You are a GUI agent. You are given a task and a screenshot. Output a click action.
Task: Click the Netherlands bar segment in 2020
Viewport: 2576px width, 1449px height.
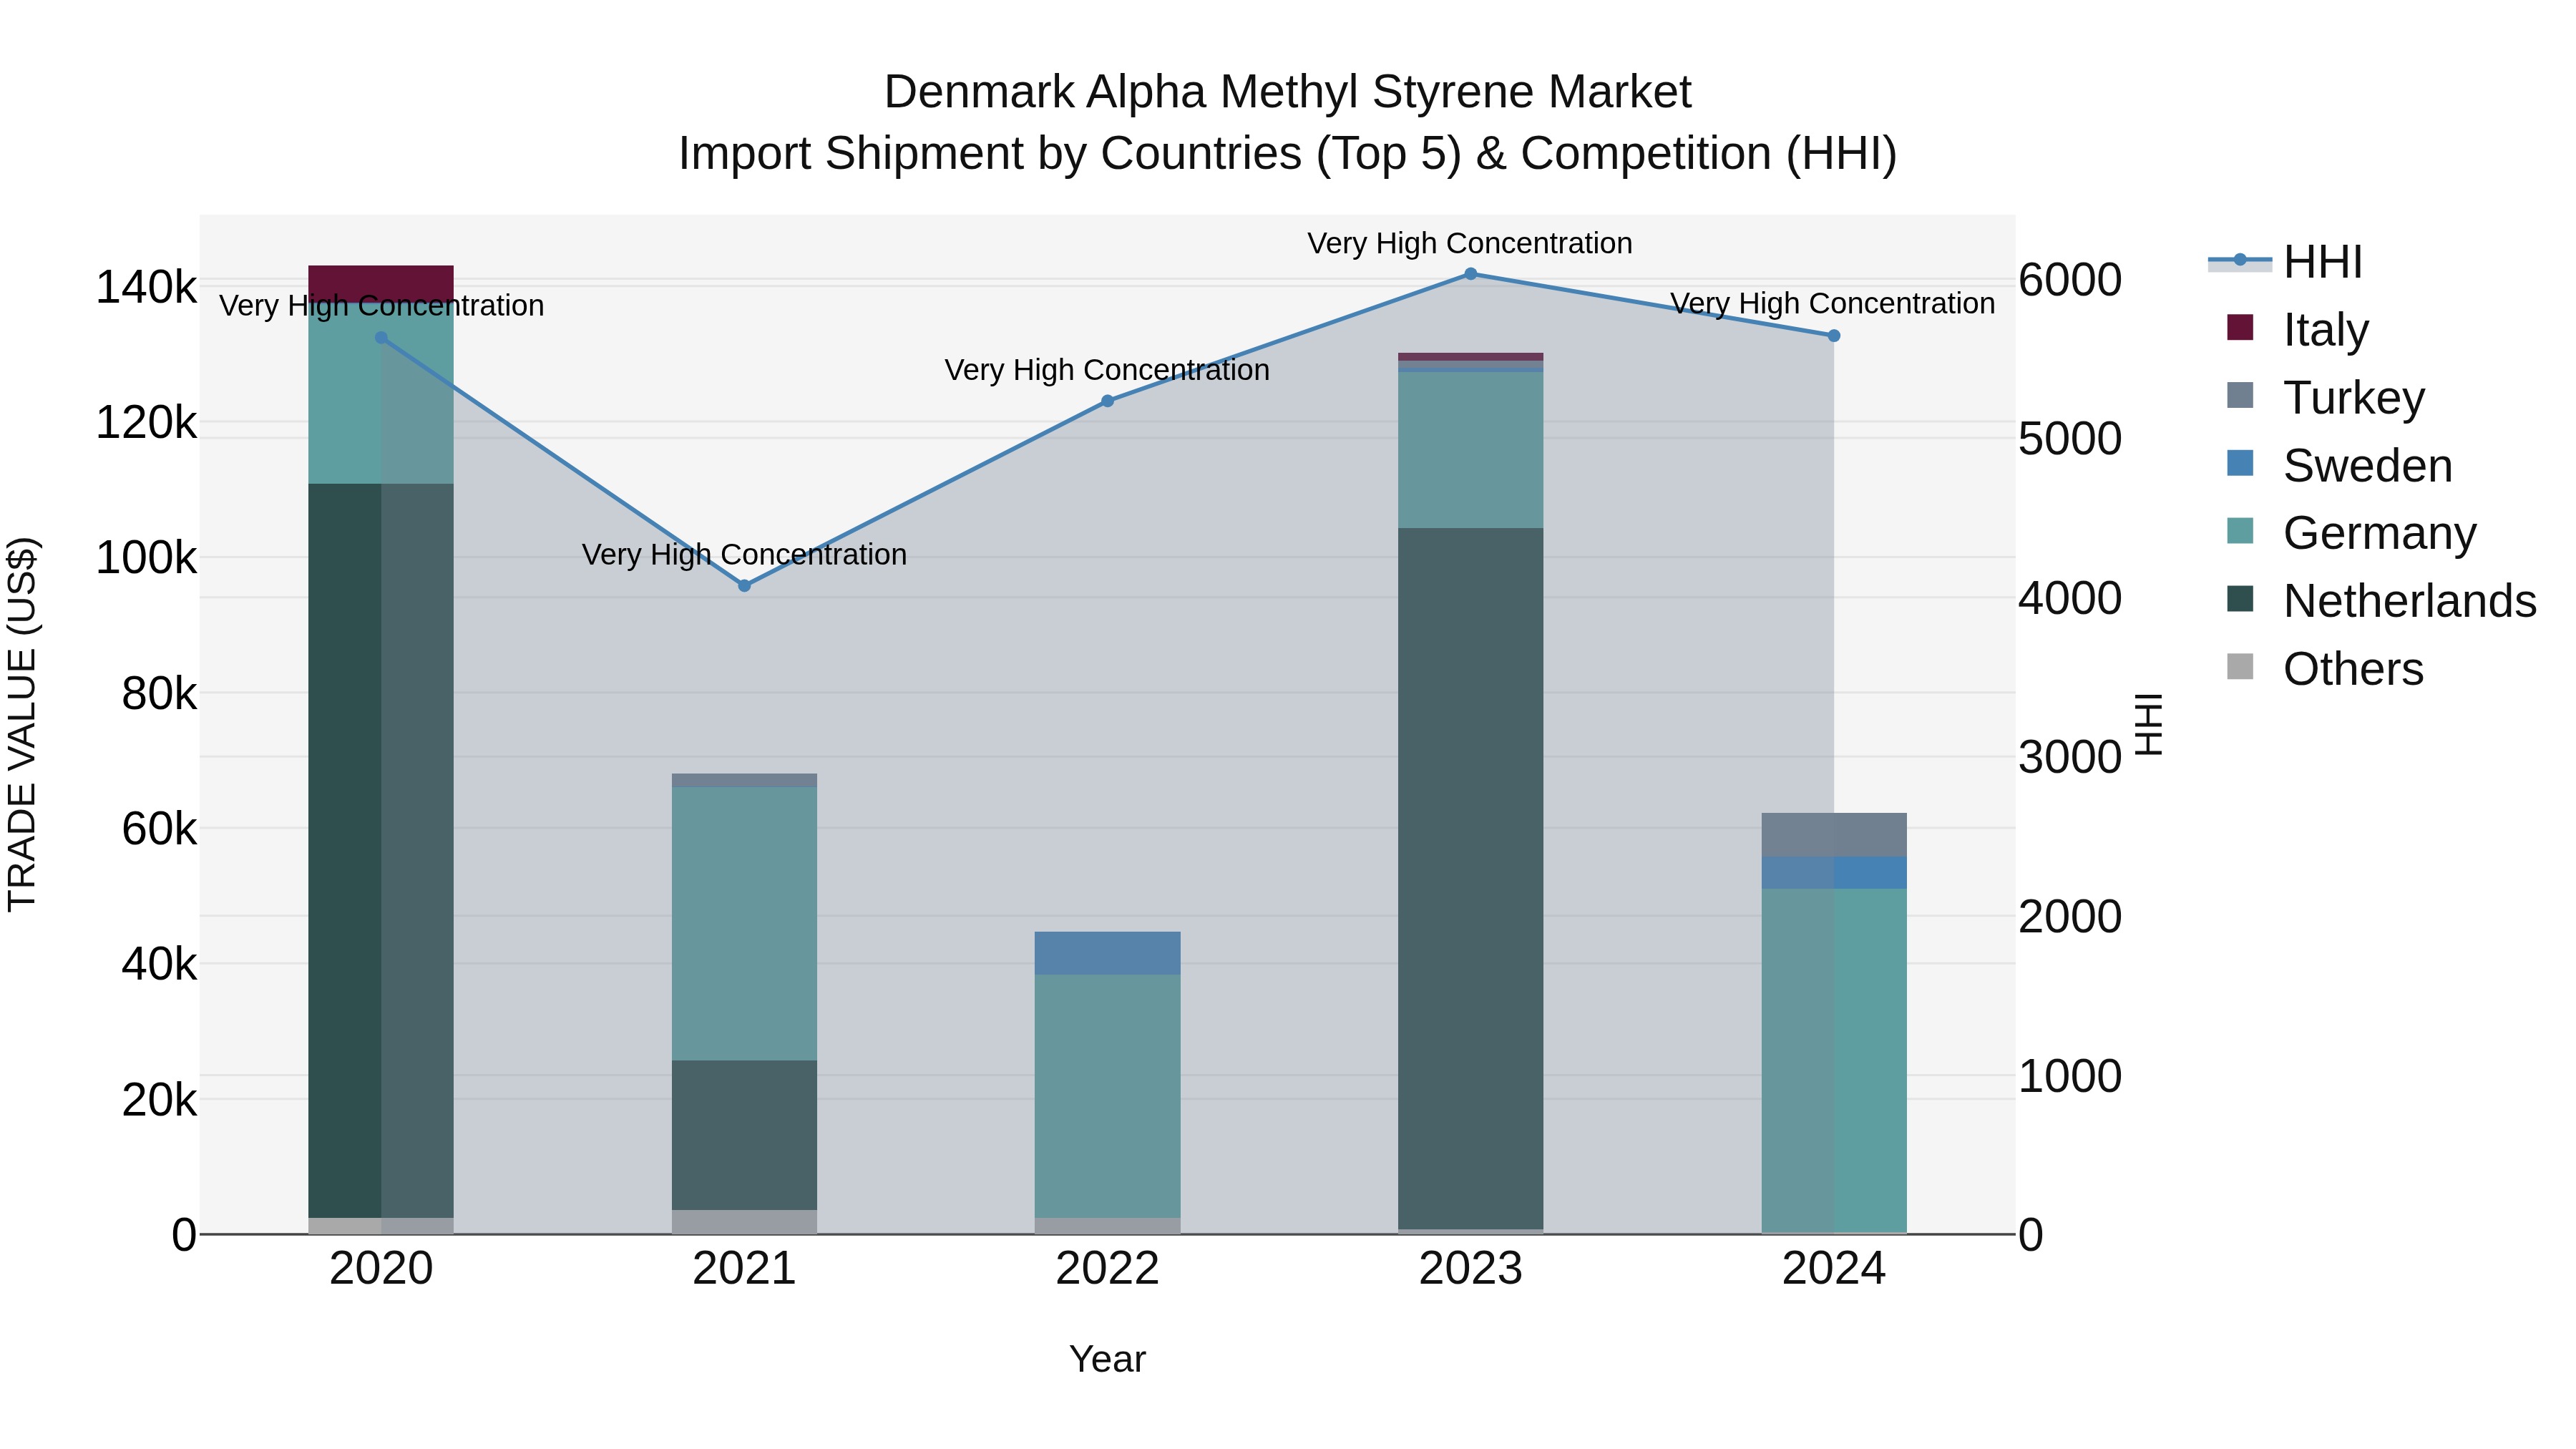point(381,851)
